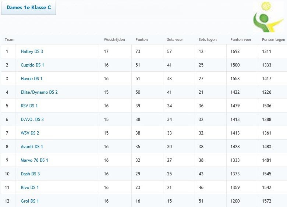Click rank number 10 in the standings
The width and height of the screenshot is (287, 207).
pyautogui.click(x=7, y=174)
